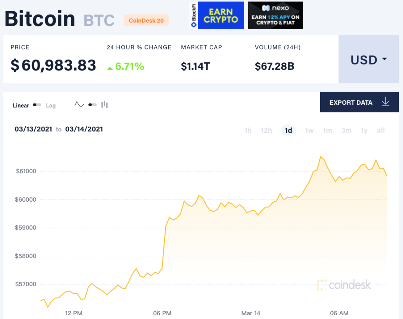This screenshot has height=319, width=403.
Task: Select the line chart type icon
Action: [x=79, y=105]
